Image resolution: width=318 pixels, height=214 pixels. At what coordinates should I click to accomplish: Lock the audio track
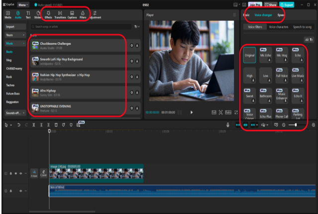pos(11,191)
